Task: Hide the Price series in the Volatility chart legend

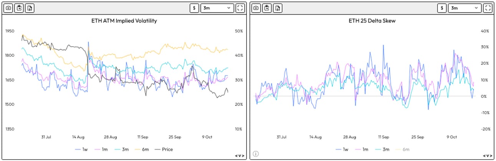Action: [164, 149]
